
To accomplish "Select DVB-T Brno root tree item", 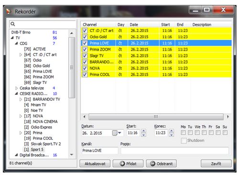I will [x=21, y=33].
